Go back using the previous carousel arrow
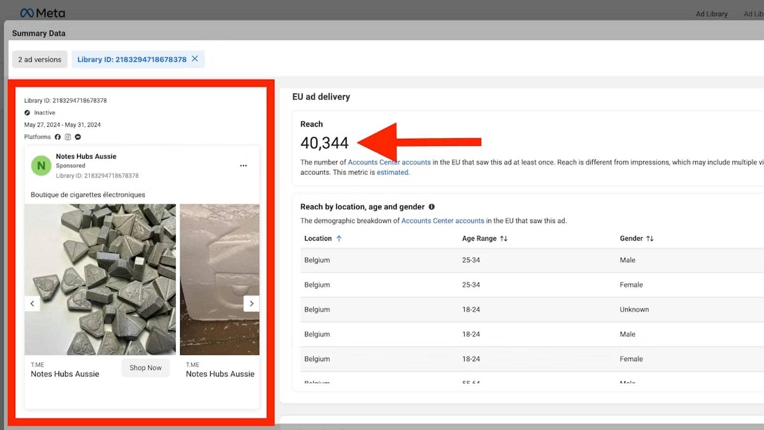The image size is (764, 430). (x=32, y=303)
